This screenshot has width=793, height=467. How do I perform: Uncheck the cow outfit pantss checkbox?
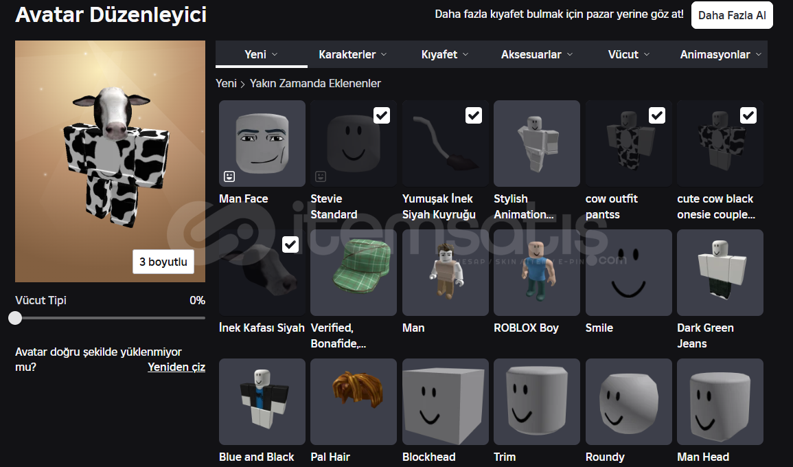coord(657,115)
